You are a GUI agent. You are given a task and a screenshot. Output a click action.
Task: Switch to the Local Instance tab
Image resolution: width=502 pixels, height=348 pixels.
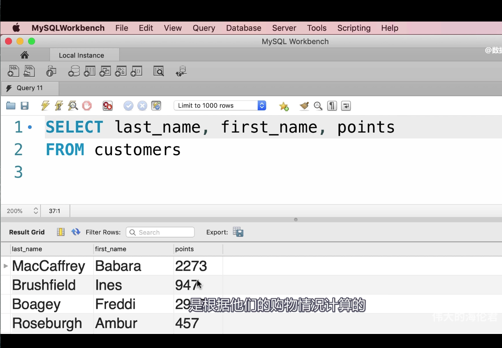[84, 55]
